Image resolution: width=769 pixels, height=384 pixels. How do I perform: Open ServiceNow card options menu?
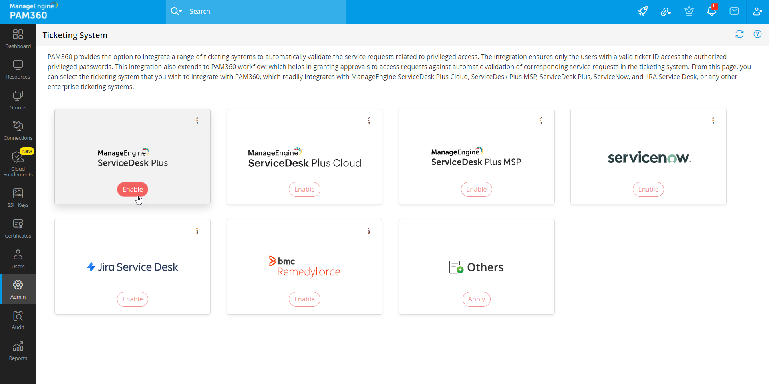point(713,121)
